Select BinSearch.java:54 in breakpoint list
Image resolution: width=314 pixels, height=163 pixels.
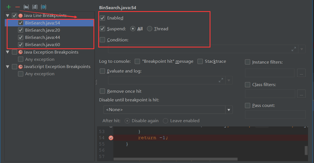[x=42, y=23]
